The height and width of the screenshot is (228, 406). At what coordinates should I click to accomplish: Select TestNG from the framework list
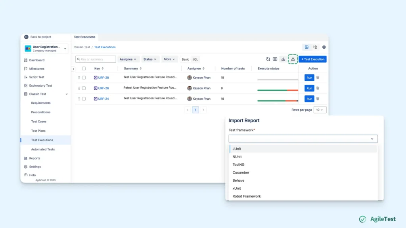[x=303, y=165]
